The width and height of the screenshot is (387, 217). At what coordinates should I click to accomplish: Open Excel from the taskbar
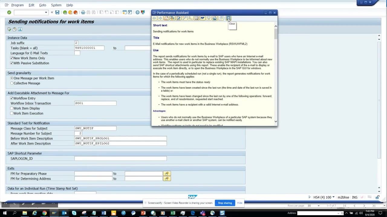[x=173, y=213]
